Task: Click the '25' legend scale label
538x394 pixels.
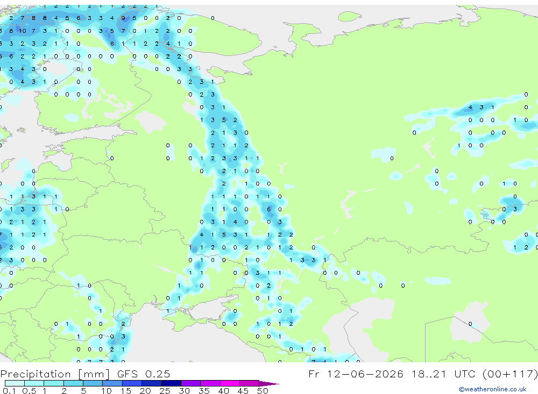Action: 165,391
